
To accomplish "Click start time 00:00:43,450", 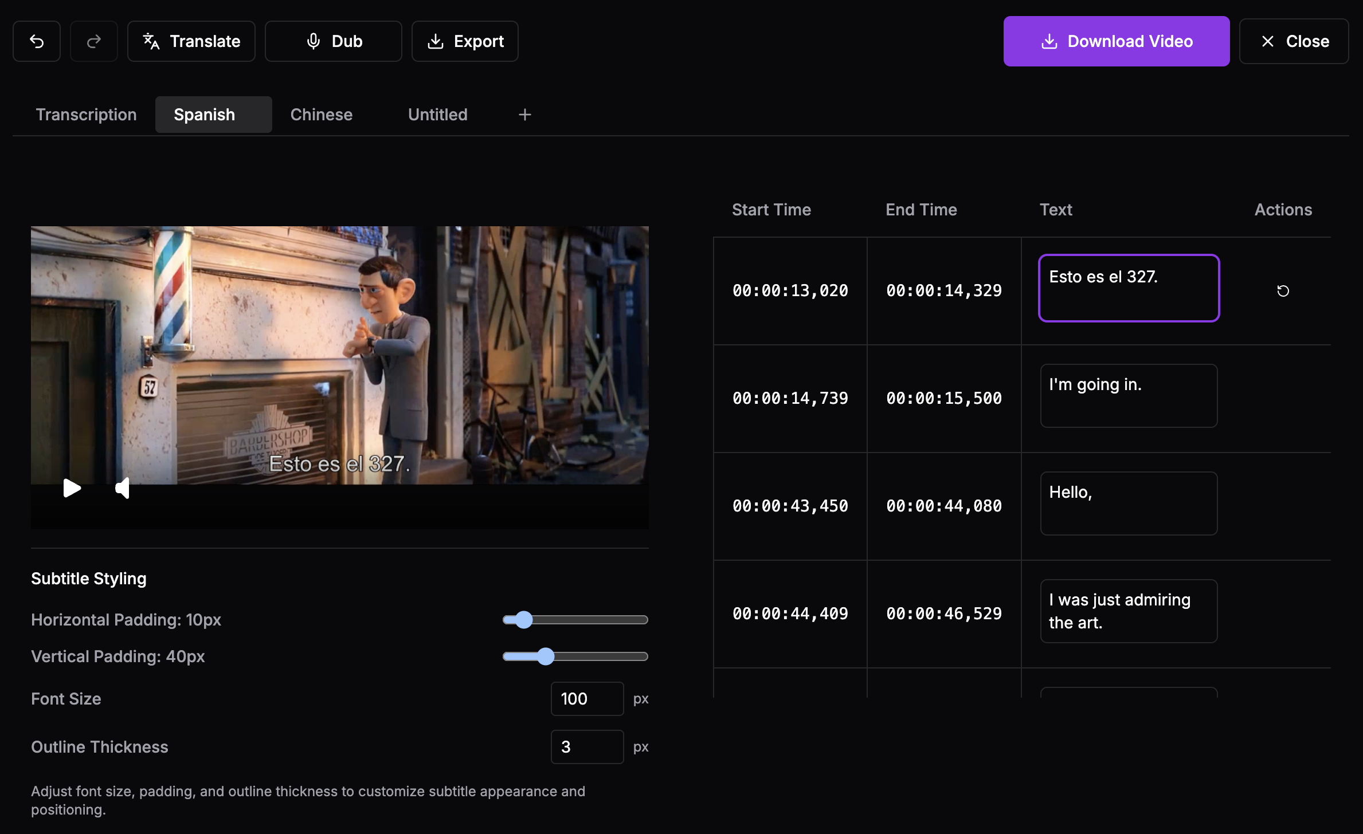I will [x=790, y=506].
